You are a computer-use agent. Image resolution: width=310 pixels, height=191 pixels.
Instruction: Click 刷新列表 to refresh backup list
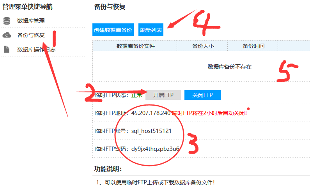pyautogui.click(x=151, y=30)
